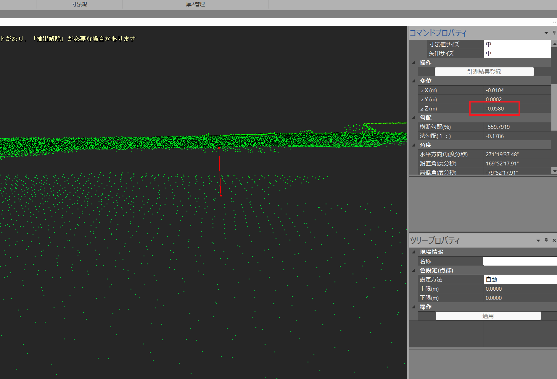
Task: Collapse the 色設定(点群) section
Action: tap(414, 270)
